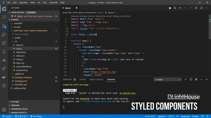Open README.md in the explorer
The width and height of the screenshot is (211, 118).
click(x=20, y=85)
